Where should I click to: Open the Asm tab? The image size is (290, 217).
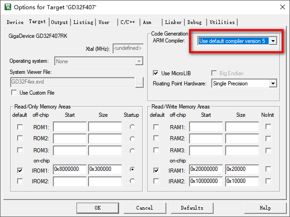coord(151,22)
